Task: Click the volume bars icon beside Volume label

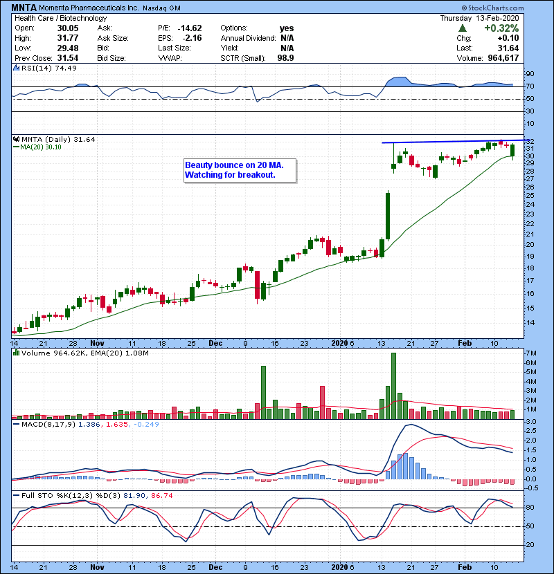Action: coord(16,353)
